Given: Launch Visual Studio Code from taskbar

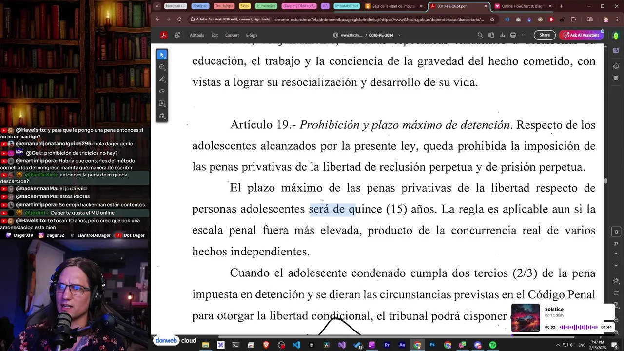Looking at the screenshot, I should coord(296,345).
